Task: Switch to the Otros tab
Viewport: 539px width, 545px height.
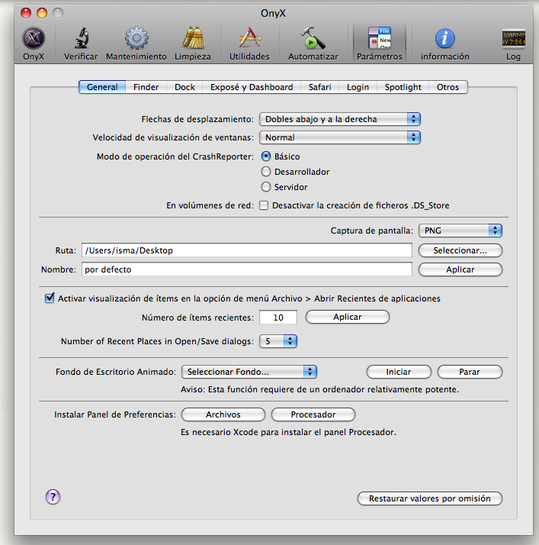Action: pyautogui.click(x=448, y=87)
